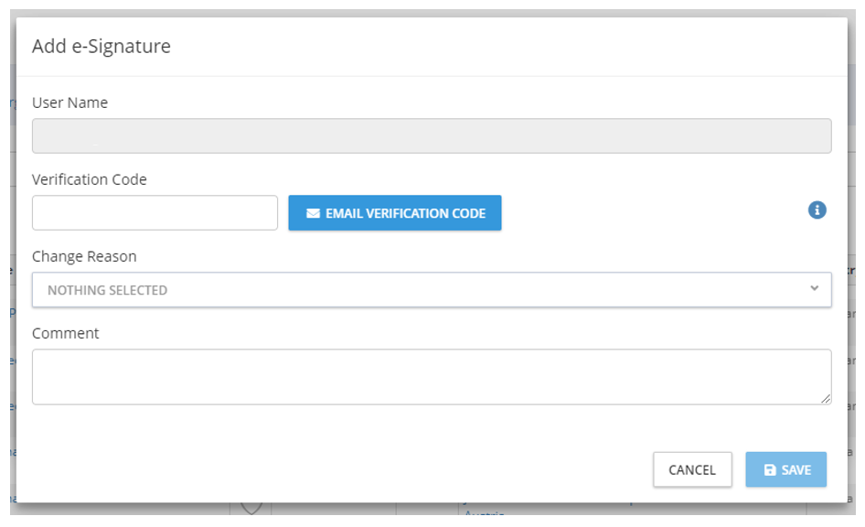Click the "Change Reason" label
Screen dimensions: 865x527
click(x=84, y=256)
